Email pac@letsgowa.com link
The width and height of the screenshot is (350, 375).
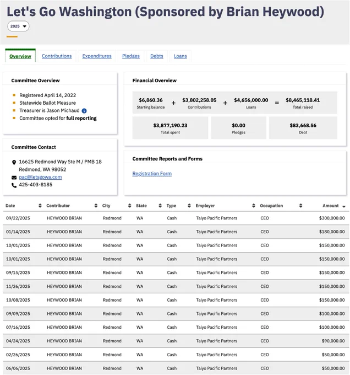click(x=40, y=177)
